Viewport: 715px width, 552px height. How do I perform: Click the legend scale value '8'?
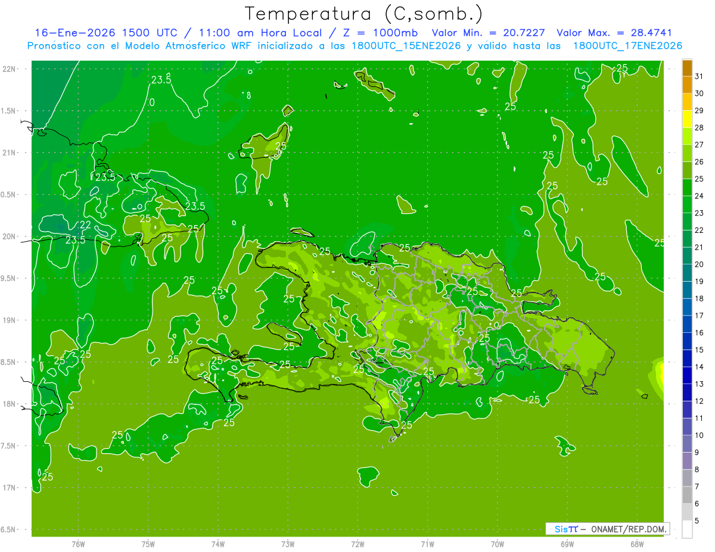pos(697,470)
